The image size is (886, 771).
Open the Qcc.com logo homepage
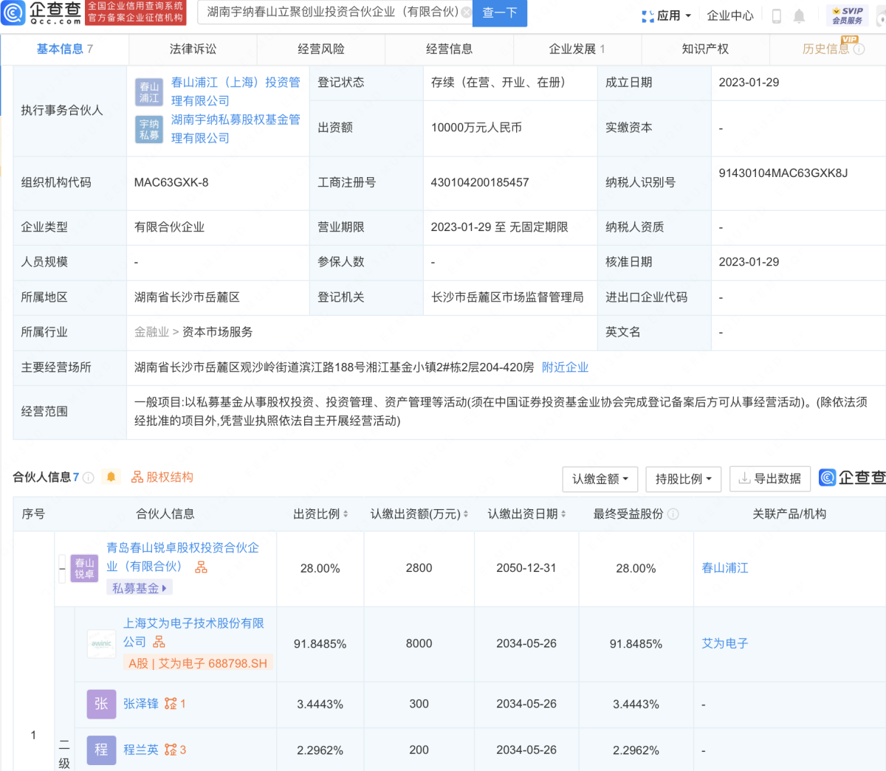point(42,13)
